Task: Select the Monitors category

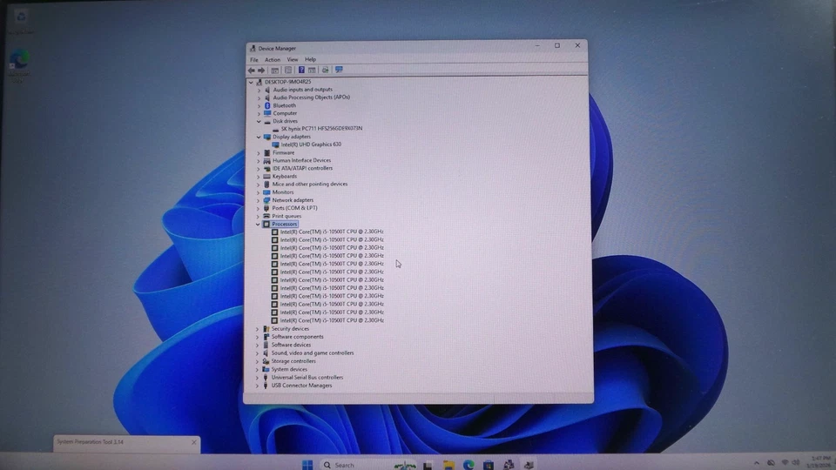Action: [282, 192]
